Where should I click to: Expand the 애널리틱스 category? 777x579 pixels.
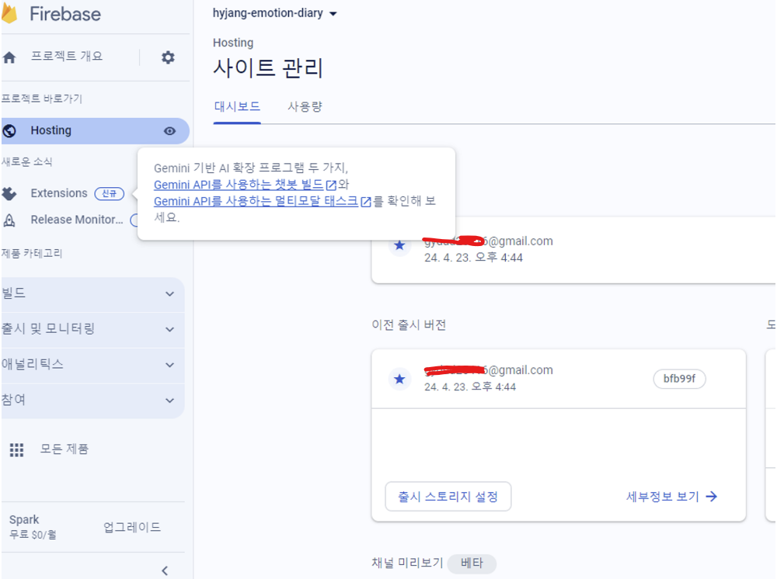(x=92, y=365)
